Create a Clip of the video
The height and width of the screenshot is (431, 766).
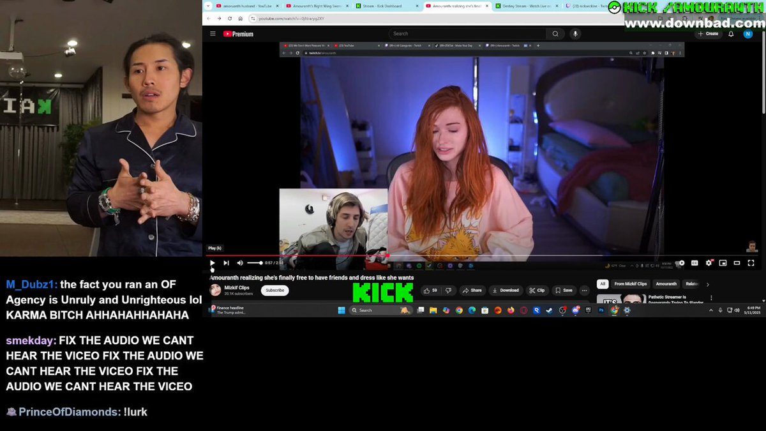[537, 290]
